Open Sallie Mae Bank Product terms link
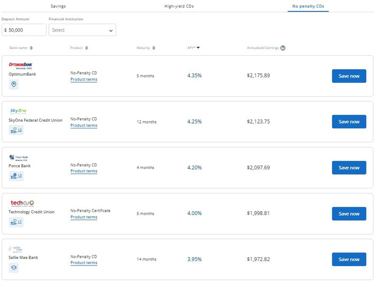 84,263
